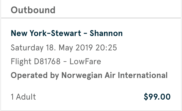Click the New York-Stewart origin name
The height and width of the screenshot is (111, 182).
tap(46, 33)
